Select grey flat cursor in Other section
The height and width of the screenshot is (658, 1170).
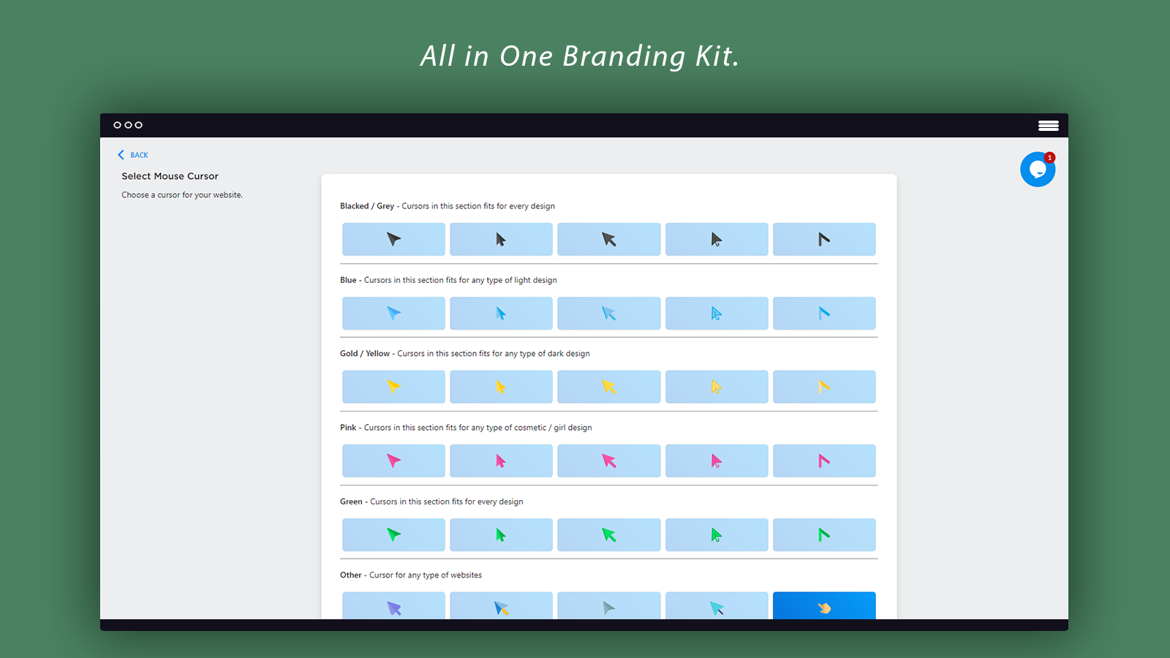[x=609, y=606]
